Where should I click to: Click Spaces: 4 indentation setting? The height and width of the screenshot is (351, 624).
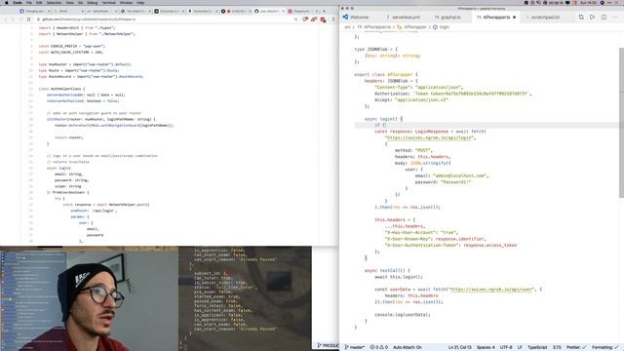[486, 347]
